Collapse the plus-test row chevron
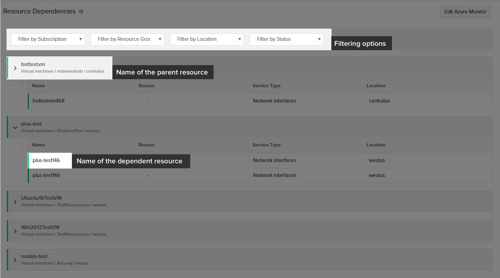The image size is (500, 278). pos(15,127)
